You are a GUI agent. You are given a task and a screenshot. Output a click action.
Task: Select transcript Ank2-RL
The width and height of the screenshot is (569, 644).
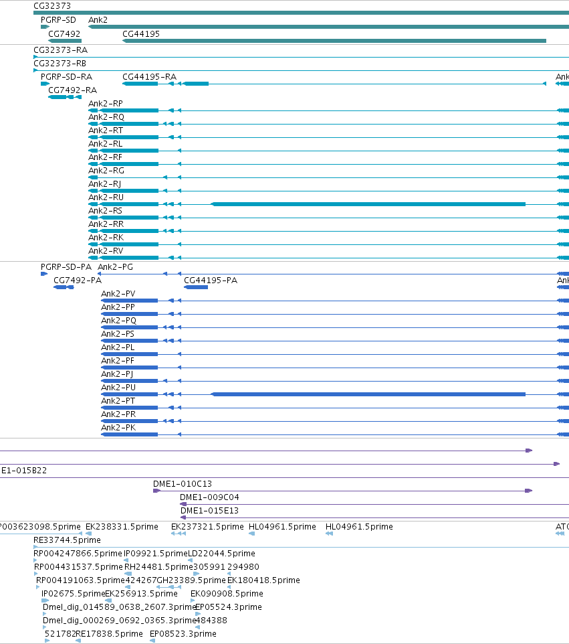point(105,144)
